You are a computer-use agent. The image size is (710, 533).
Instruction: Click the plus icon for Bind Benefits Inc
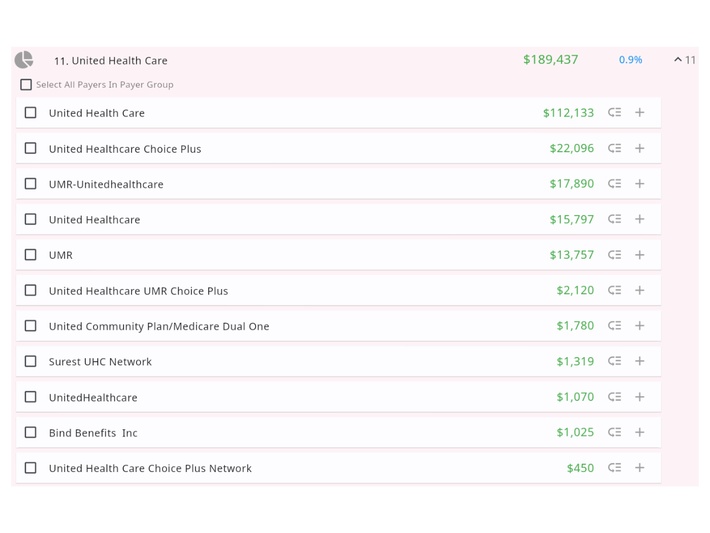pos(640,432)
